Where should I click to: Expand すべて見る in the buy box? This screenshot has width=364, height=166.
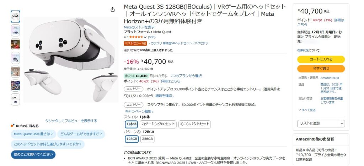(307, 110)
